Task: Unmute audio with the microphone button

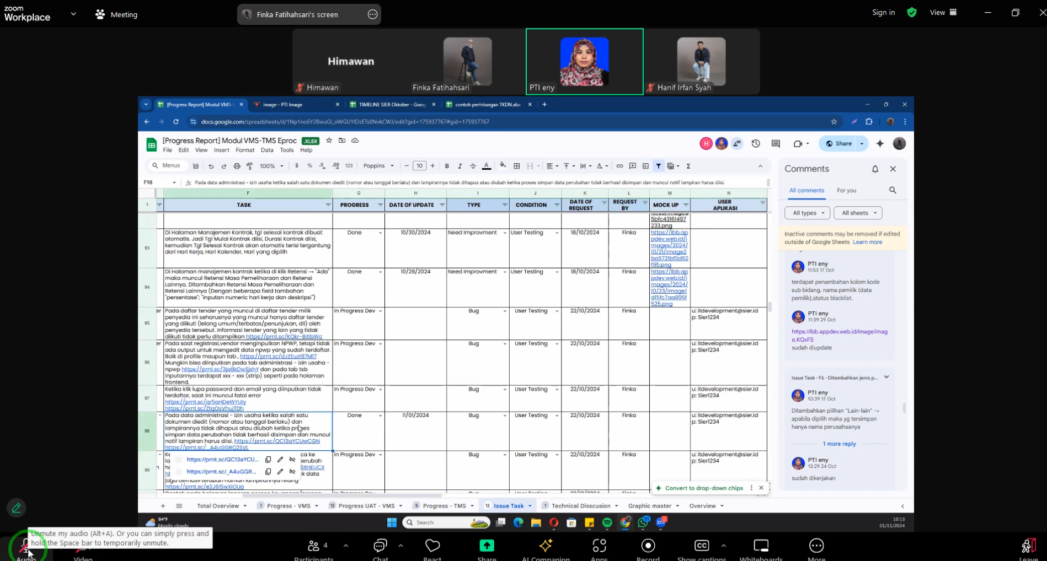Action: tap(25, 546)
